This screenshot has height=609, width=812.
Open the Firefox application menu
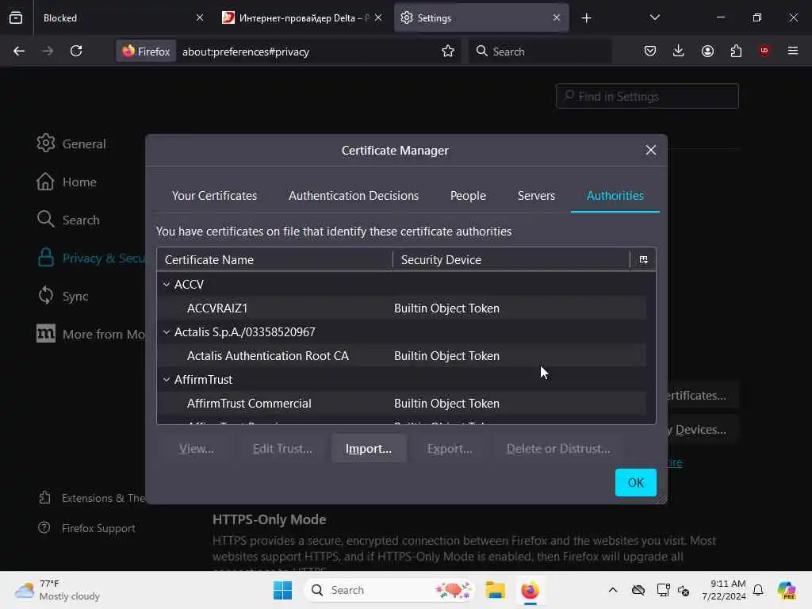(x=793, y=51)
